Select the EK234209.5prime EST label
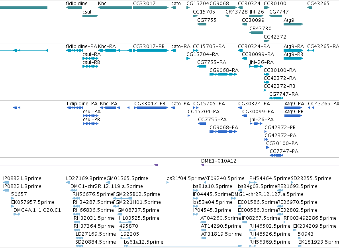The image size is (339, 248). coord(315,227)
